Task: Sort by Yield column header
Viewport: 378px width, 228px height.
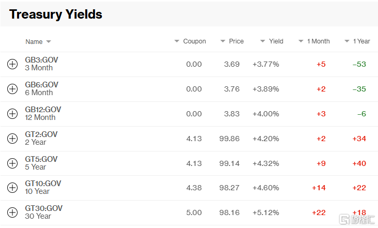Action: (271, 41)
